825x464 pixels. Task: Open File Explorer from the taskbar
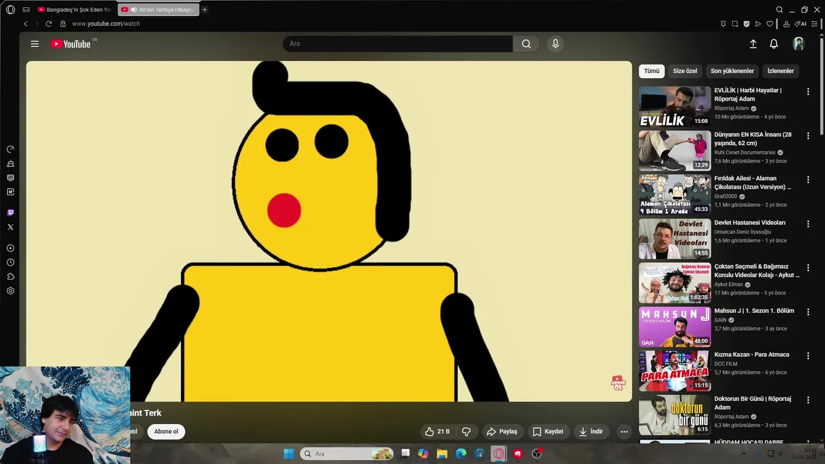point(442,454)
